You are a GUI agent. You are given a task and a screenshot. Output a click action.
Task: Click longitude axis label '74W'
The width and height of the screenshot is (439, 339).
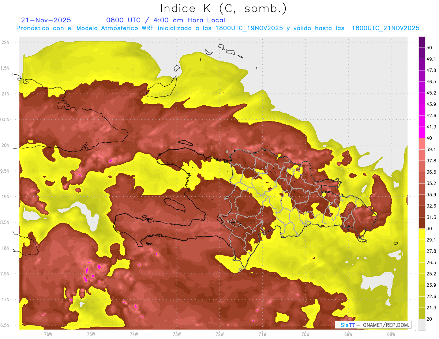[x=134, y=334]
